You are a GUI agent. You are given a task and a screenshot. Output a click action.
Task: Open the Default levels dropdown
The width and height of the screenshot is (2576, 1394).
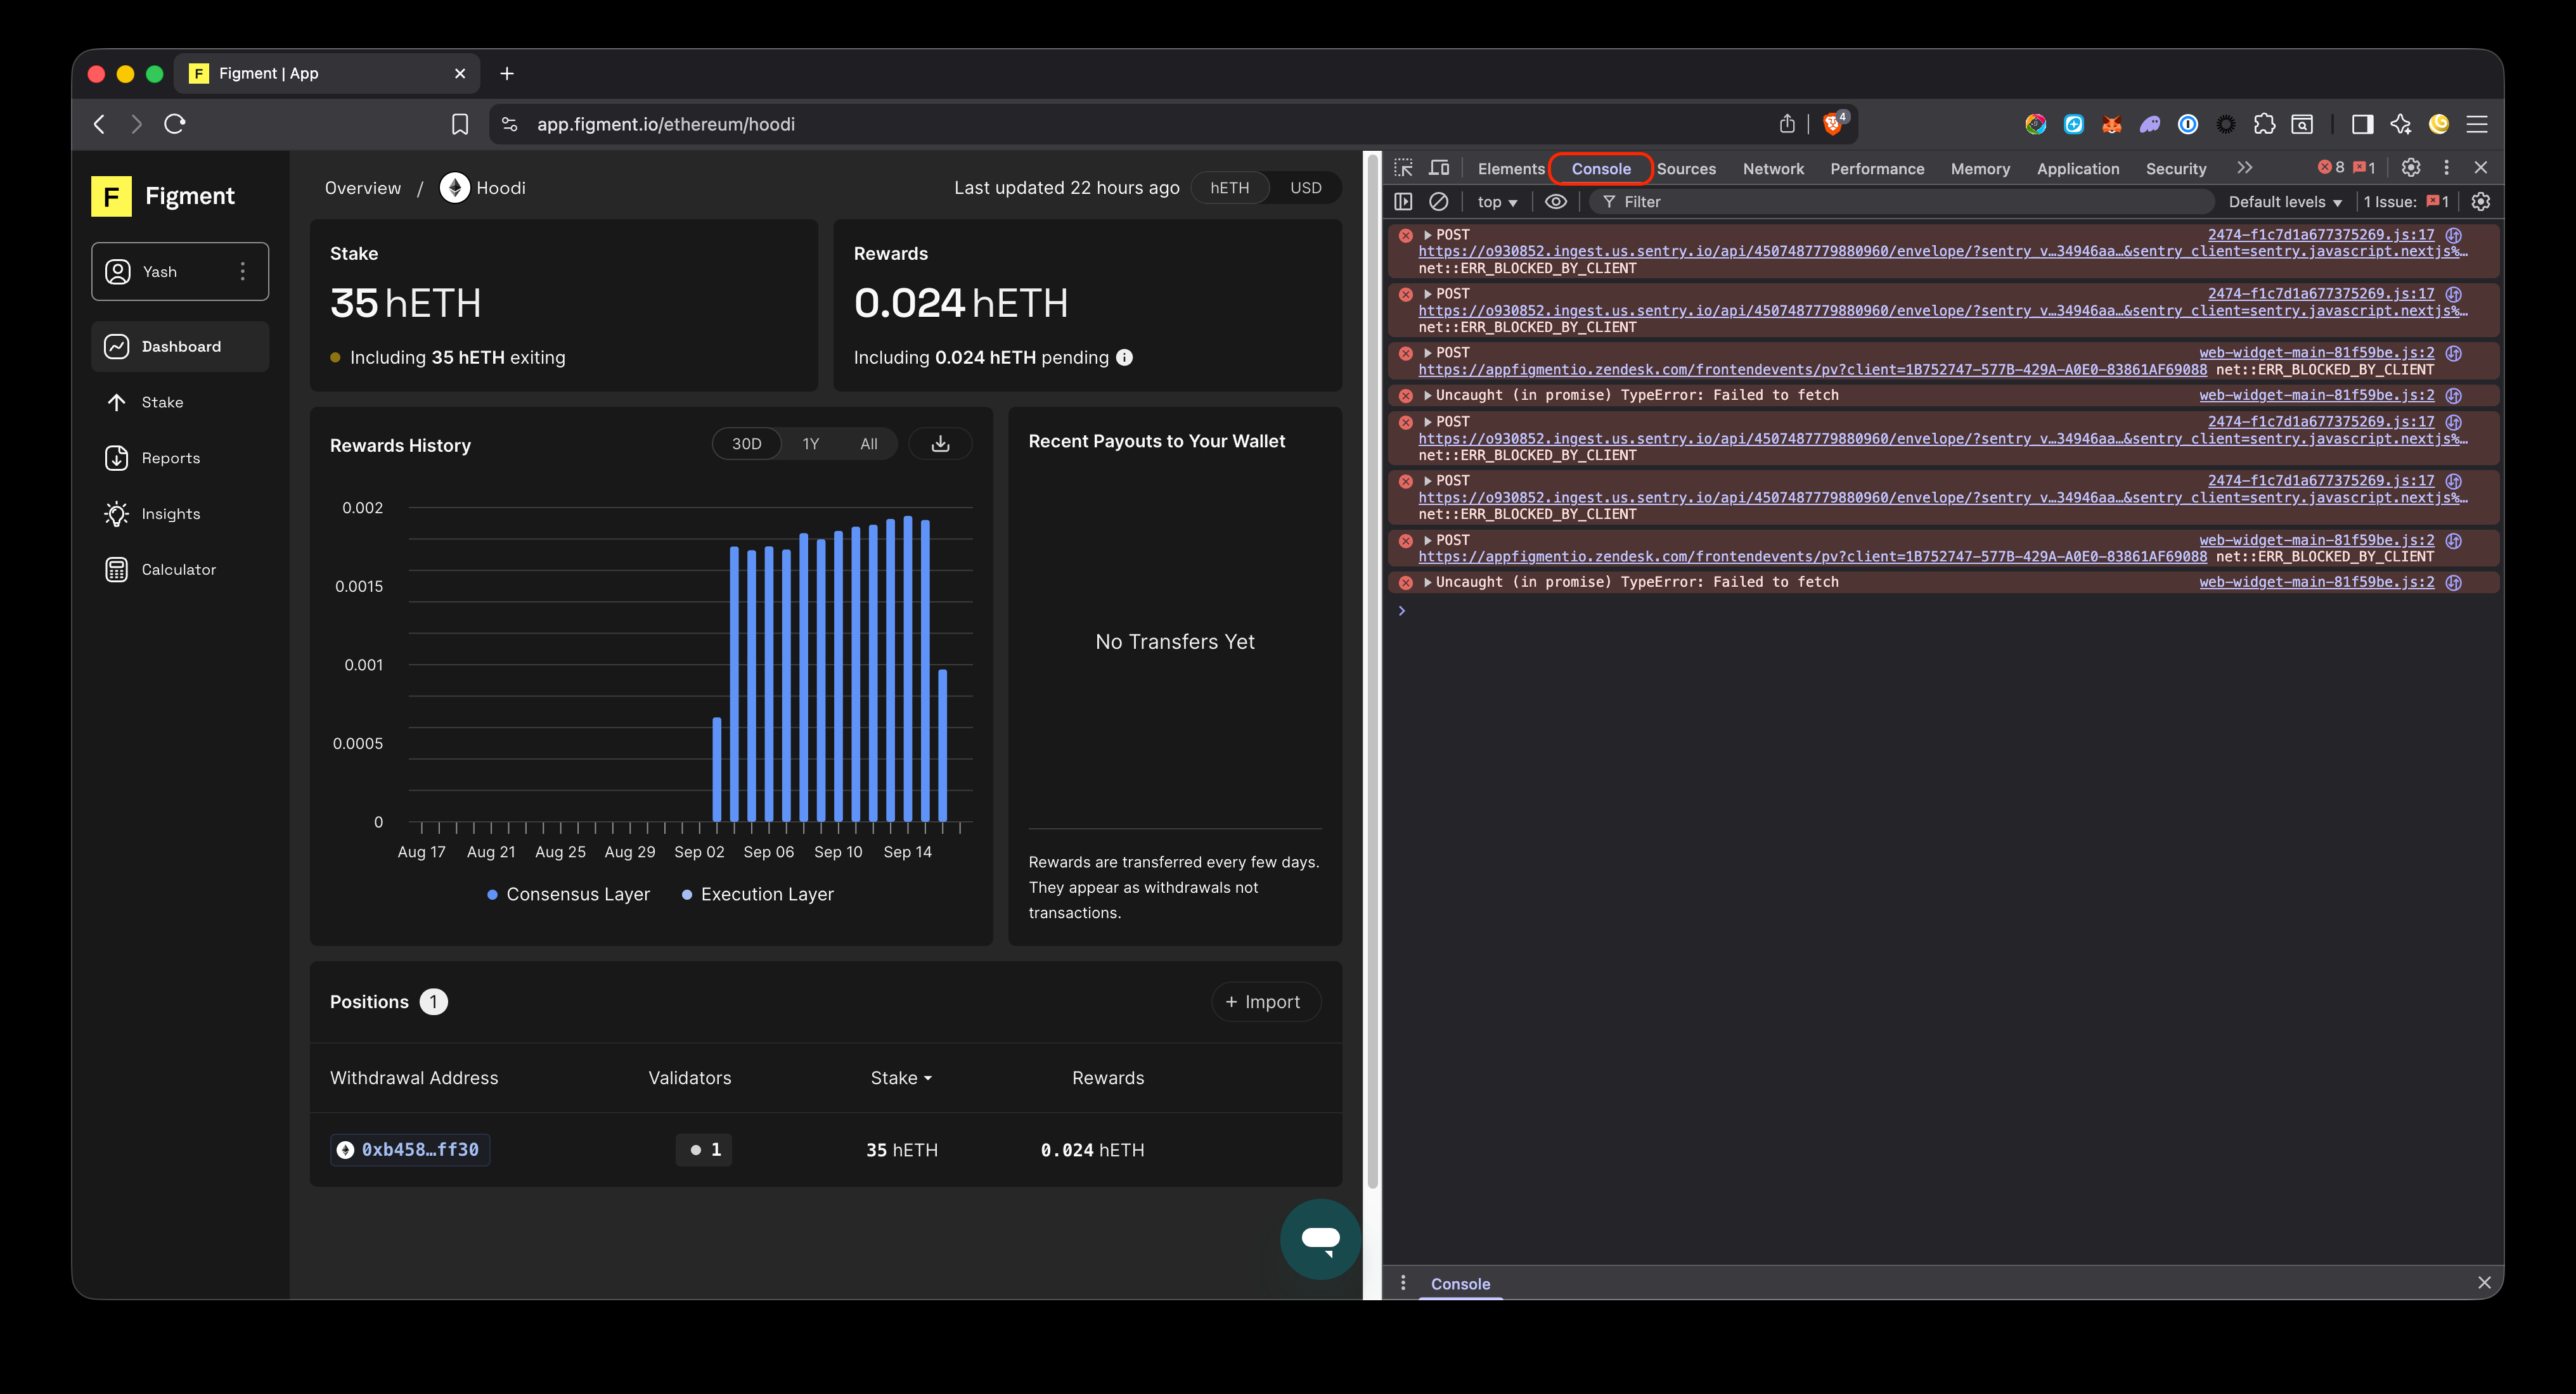coord(2284,202)
